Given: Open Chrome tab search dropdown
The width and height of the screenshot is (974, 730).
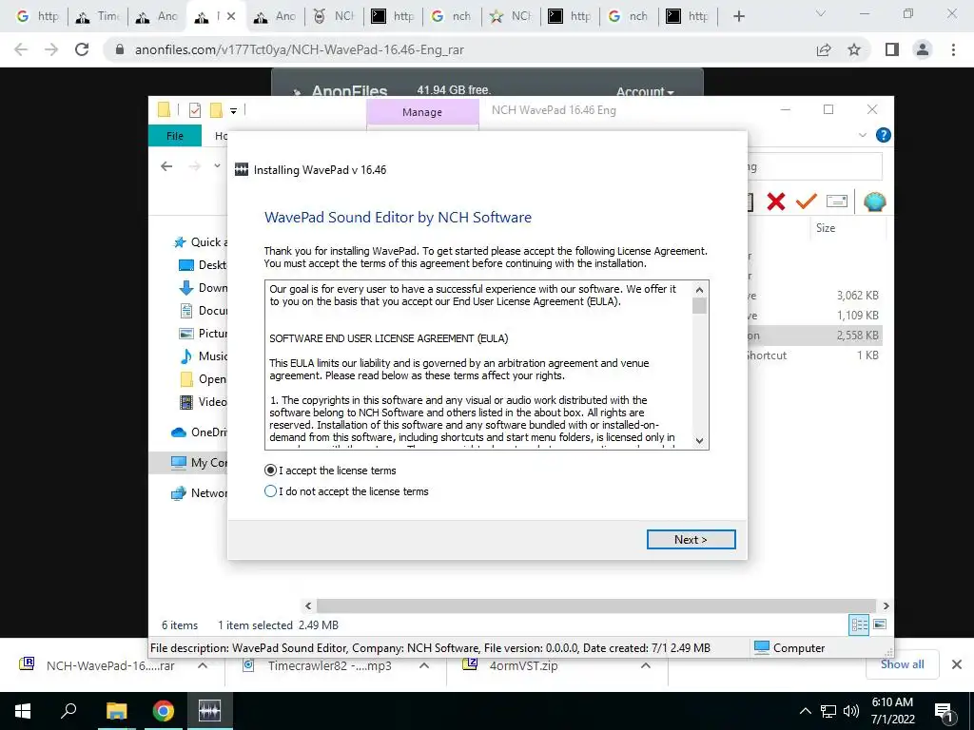Looking at the screenshot, I should click(x=821, y=13).
